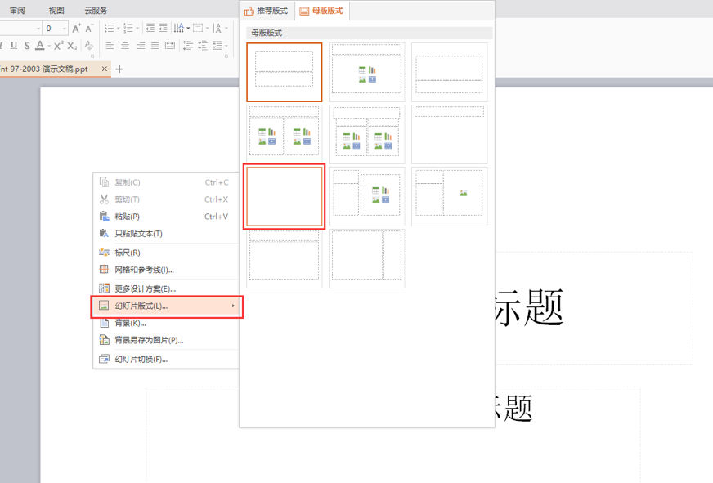The height and width of the screenshot is (483, 713).
Task: Choose 粘贴(P) from context menu
Action: [x=165, y=217]
